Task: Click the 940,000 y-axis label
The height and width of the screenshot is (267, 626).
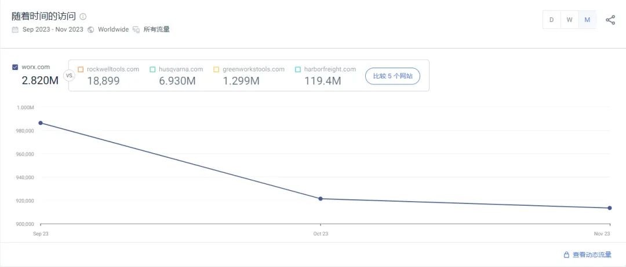Action: click(x=25, y=177)
